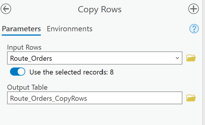
Task: Click the selected records count number 8
Action: pyautogui.click(x=112, y=72)
